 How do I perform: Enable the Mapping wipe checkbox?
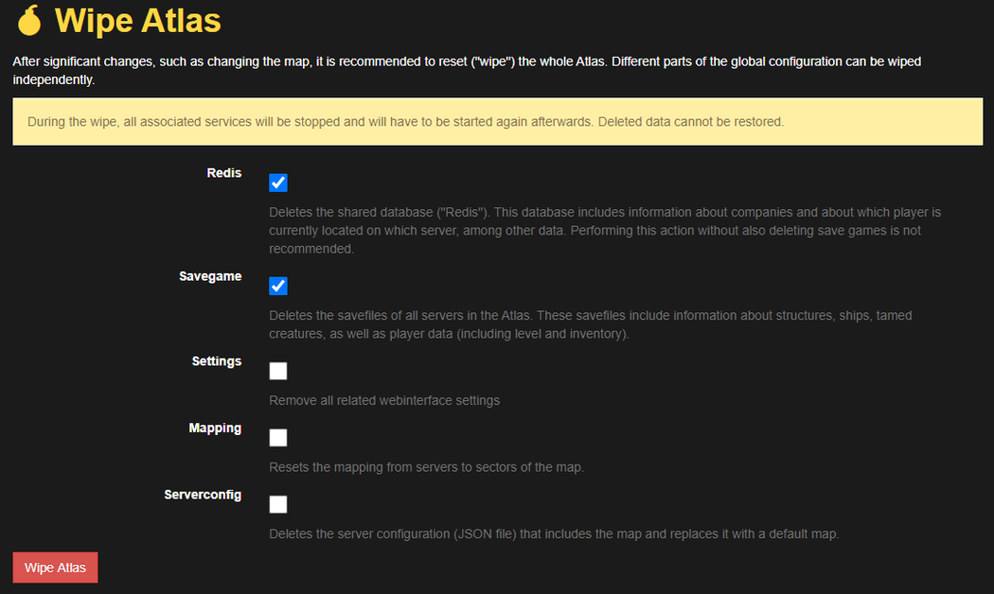click(277, 437)
